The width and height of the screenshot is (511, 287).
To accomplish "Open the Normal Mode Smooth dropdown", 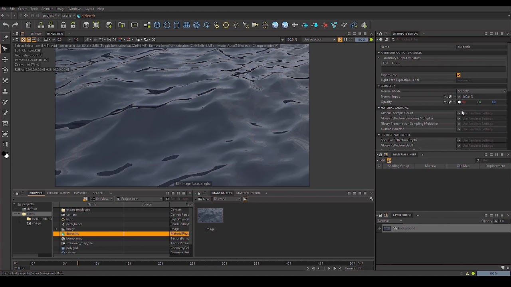I will 482,91.
